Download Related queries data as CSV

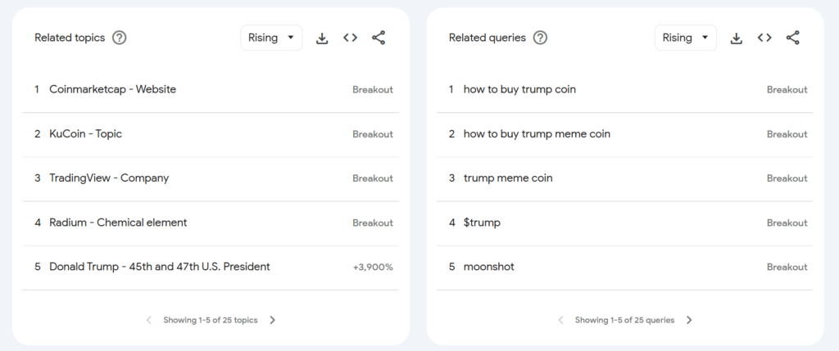click(737, 38)
